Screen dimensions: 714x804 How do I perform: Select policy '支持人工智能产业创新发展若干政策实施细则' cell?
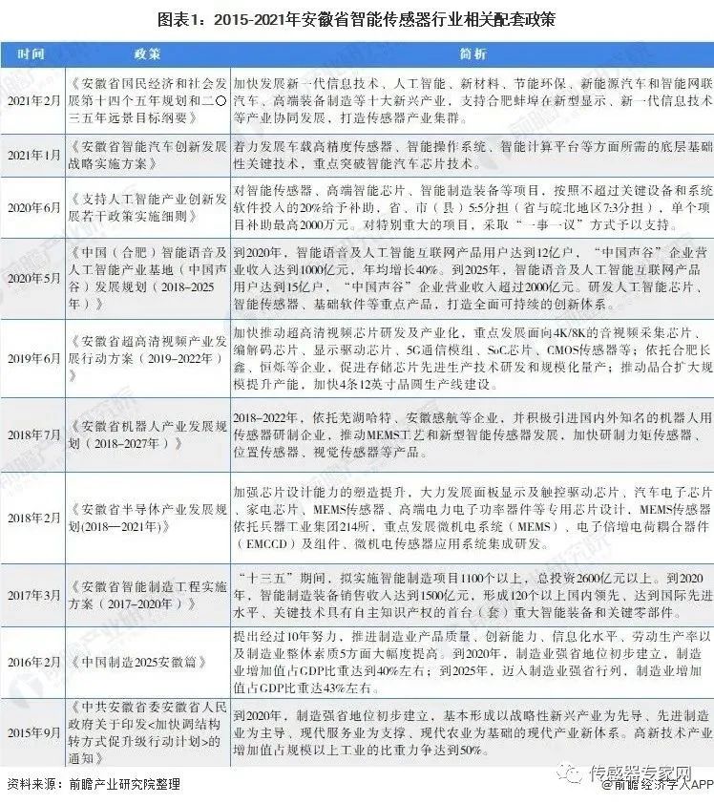point(148,207)
